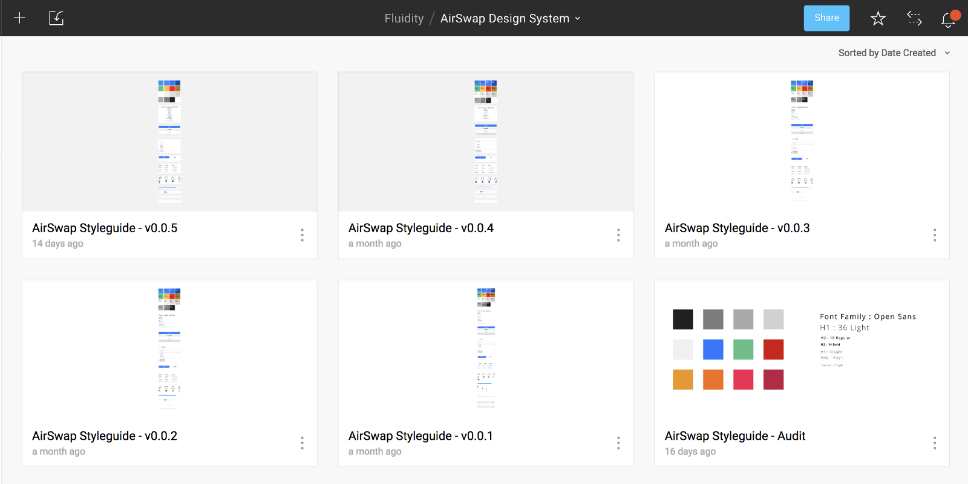The image size is (968, 484).
Task: Go to Fluidity breadcrumb link
Action: tap(404, 19)
